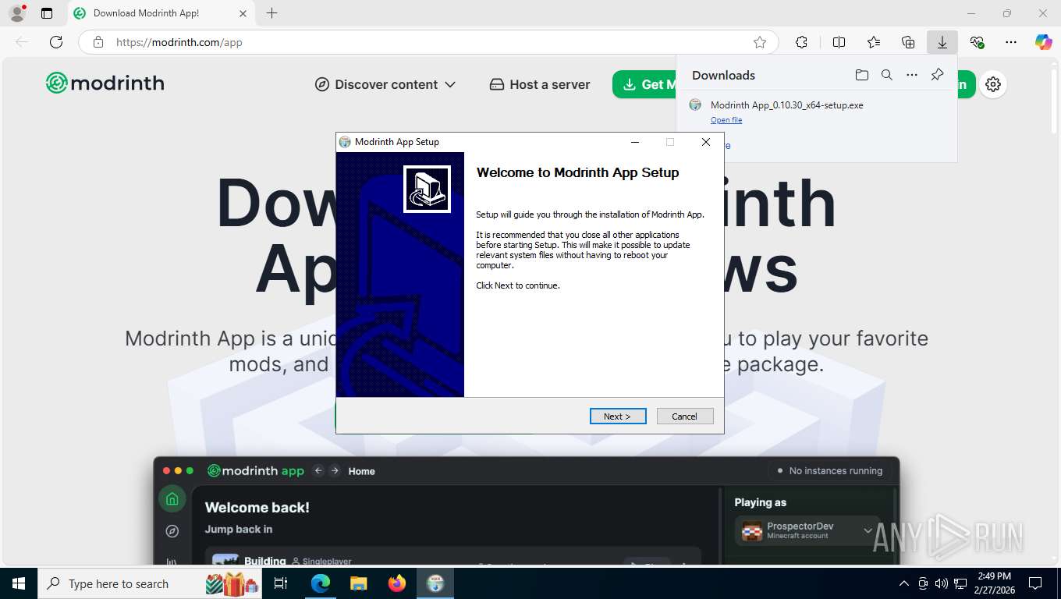
Task: Launch the Copilot sidebar icon
Action: coord(1044,42)
